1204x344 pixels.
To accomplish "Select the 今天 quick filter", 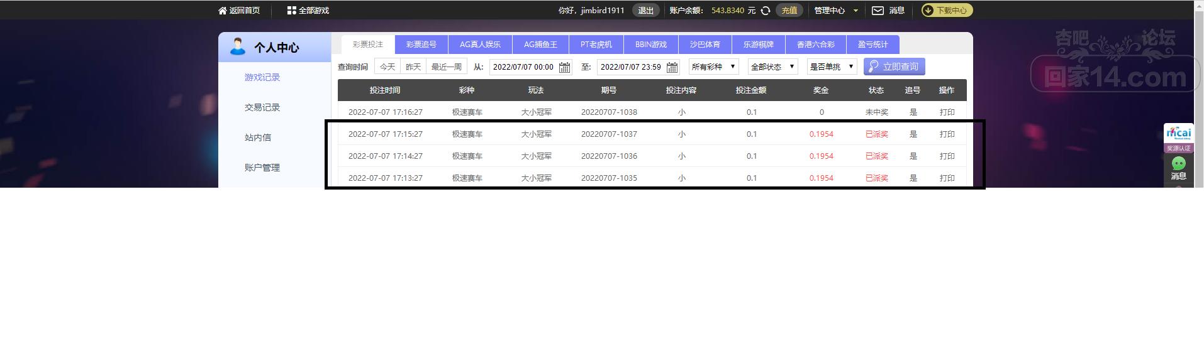I will pos(387,67).
